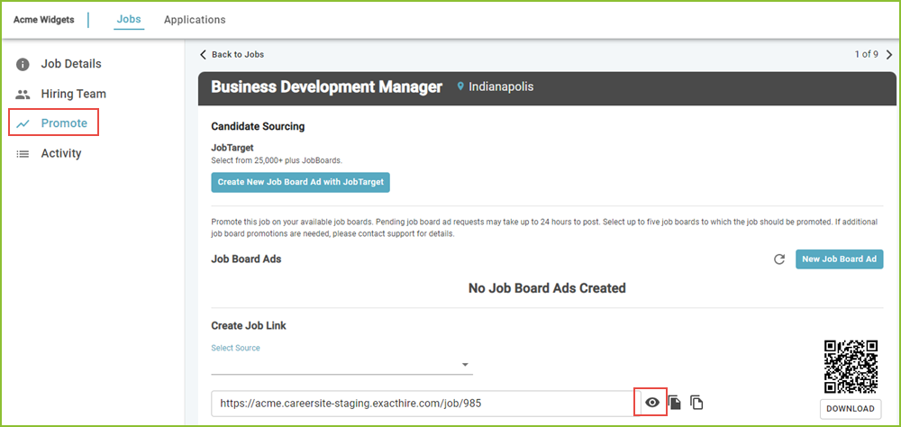Image resolution: width=901 pixels, height=427 pixels.
Task: Select the Jobs tab
Action: click(x=129, y=19)
